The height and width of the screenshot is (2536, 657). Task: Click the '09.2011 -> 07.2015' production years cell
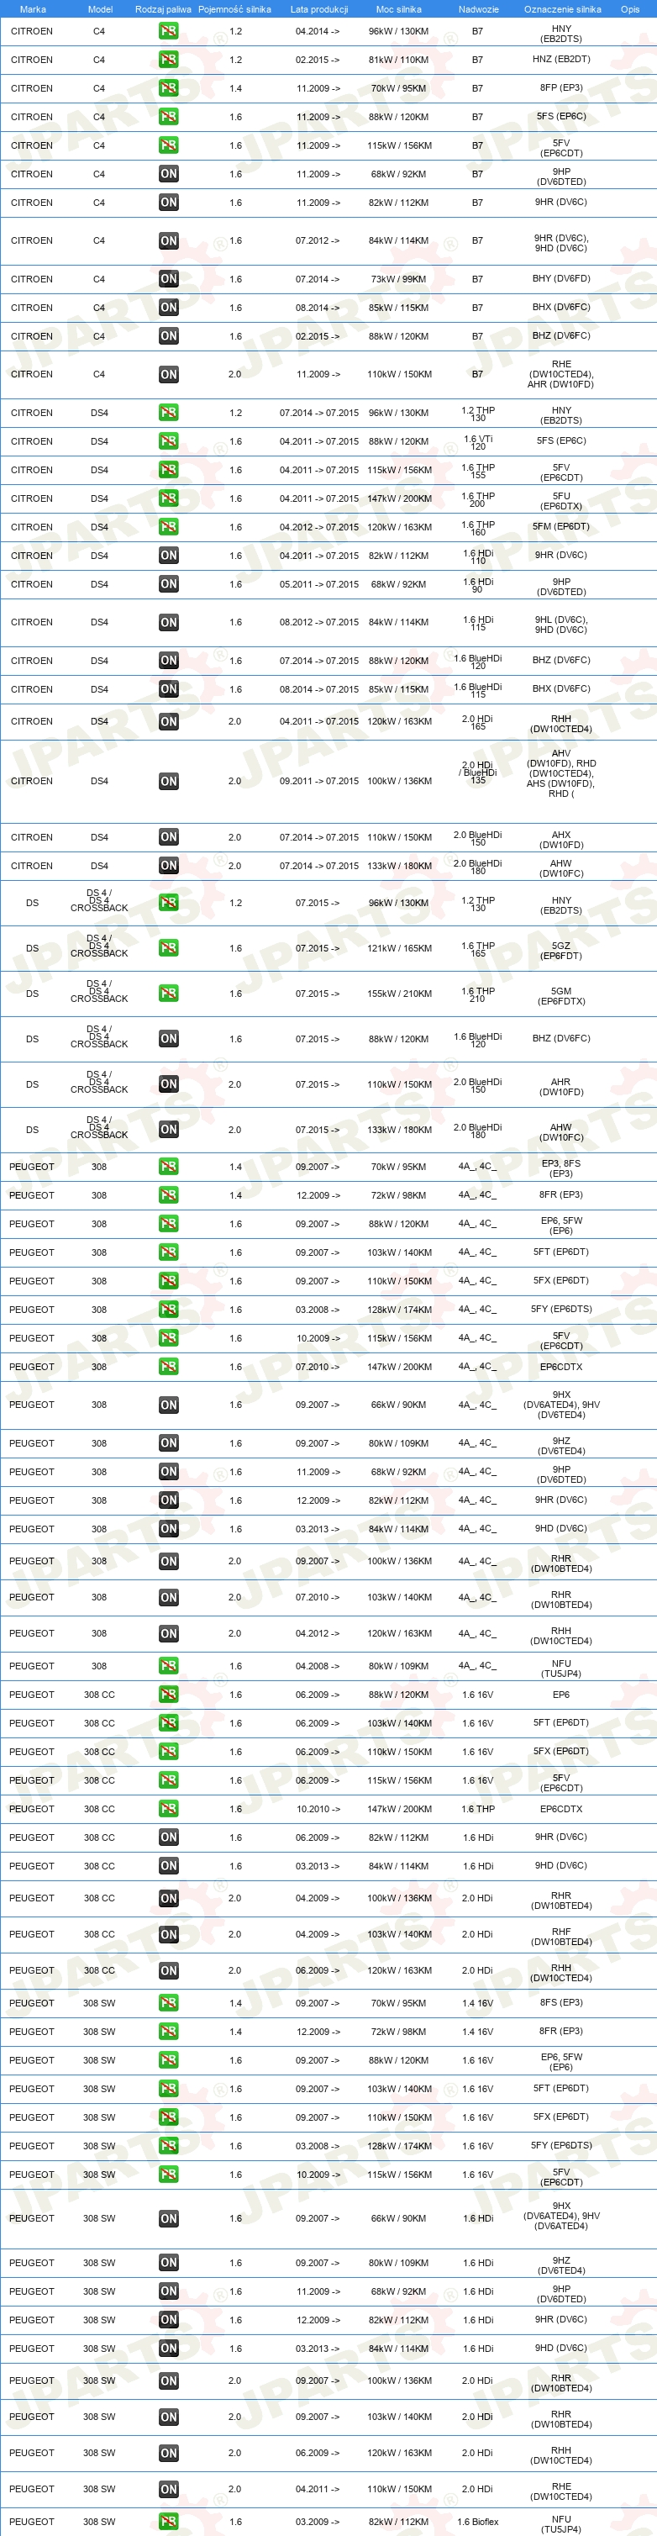pyautogui.click(x=318, y=782)
